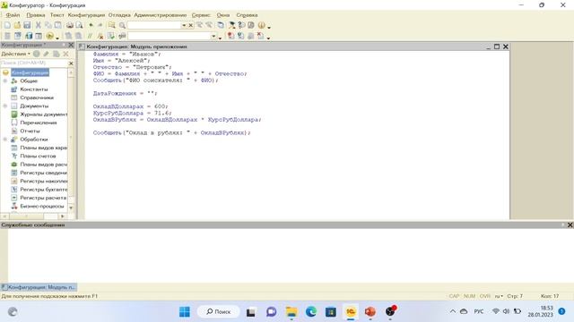This screenshot has height=322, width=574.
Task: Open the chat icon on taskbar
Action: click(271, 312)
